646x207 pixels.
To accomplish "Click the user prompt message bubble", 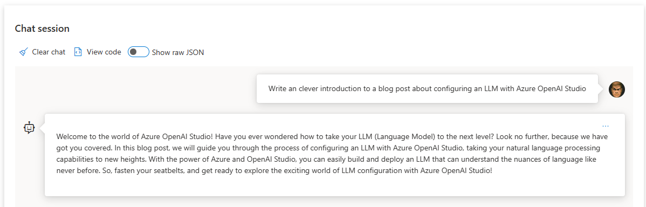I will coord(427,88).
